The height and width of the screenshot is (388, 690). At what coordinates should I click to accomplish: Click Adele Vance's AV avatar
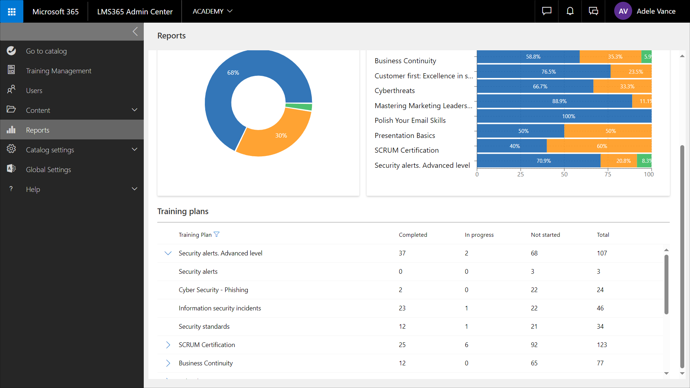tap(623, 11)
